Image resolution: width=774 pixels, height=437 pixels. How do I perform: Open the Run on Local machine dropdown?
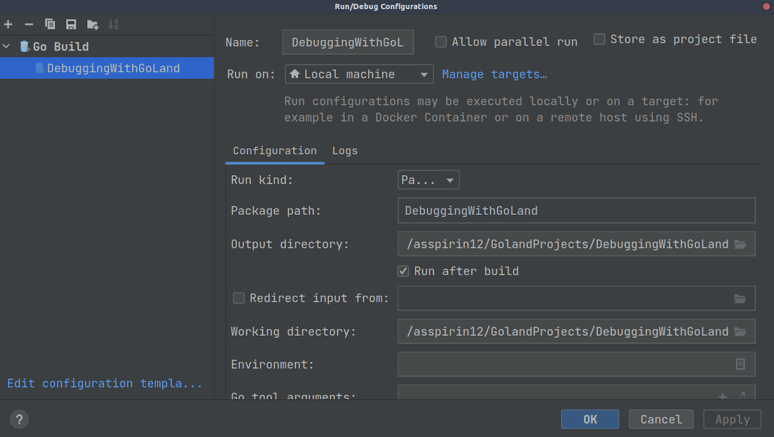coord(359,74)
